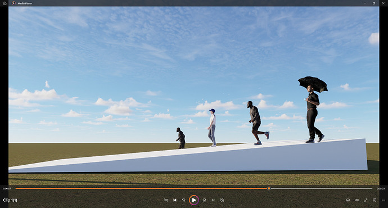Image resolution: width=388 pixels, height=208 pixels.
Task: Click the Media Player app icon in title bar
Action: [x=13, y=3]
